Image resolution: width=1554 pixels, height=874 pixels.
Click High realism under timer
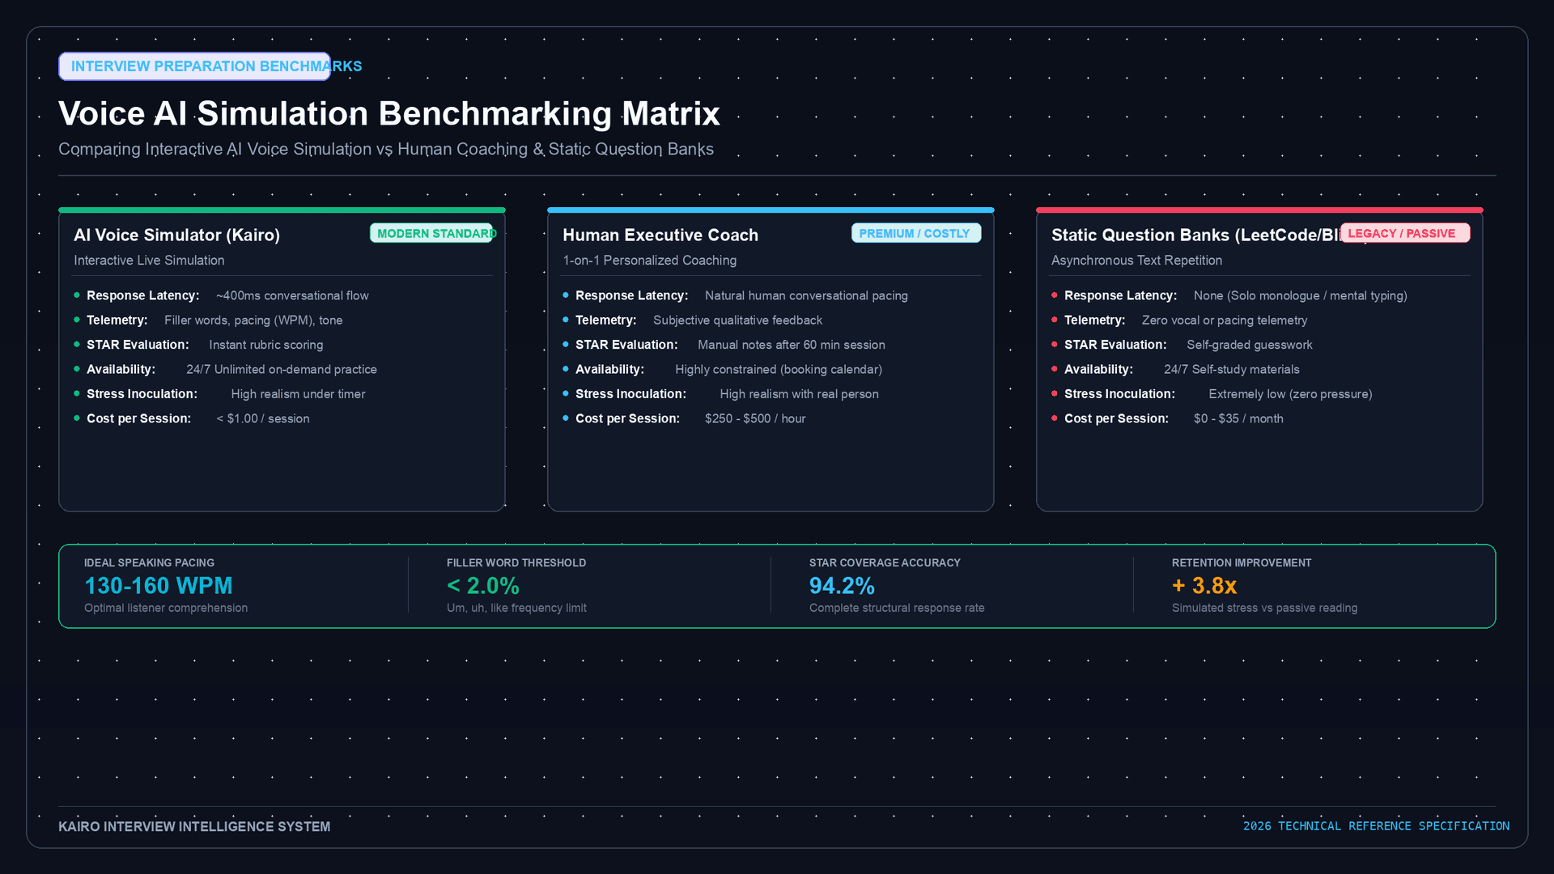pyautogui.click(x=298, y=394)
